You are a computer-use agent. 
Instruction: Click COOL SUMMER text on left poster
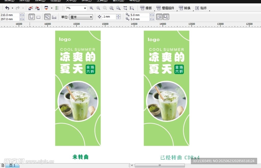[x=78, y=49]
